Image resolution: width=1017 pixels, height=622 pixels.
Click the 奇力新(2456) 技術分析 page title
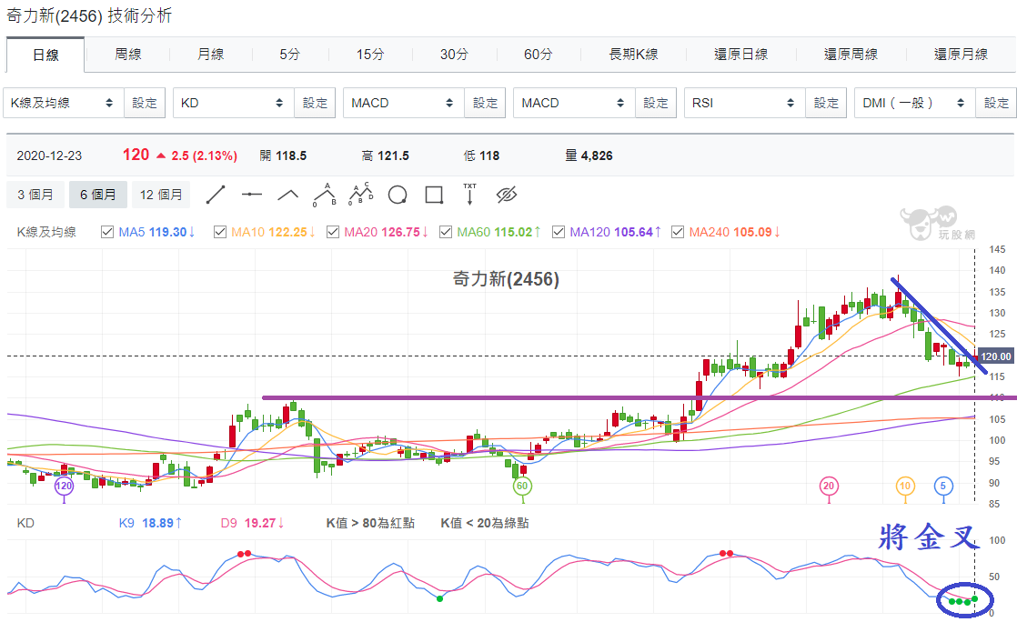click(x=89, y=15)
